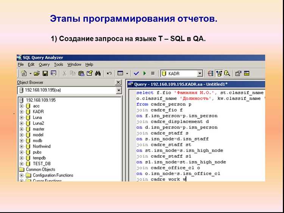This screenshot has height=213, width=284.
Task: Click the Undo arrow icon
Action: click(x=109, y=74)
